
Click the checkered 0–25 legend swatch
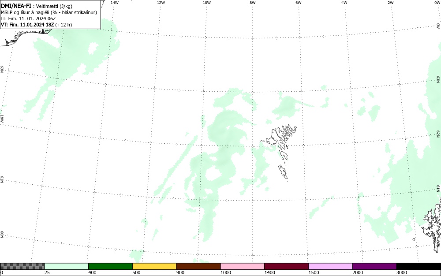[x=22, y=266]
